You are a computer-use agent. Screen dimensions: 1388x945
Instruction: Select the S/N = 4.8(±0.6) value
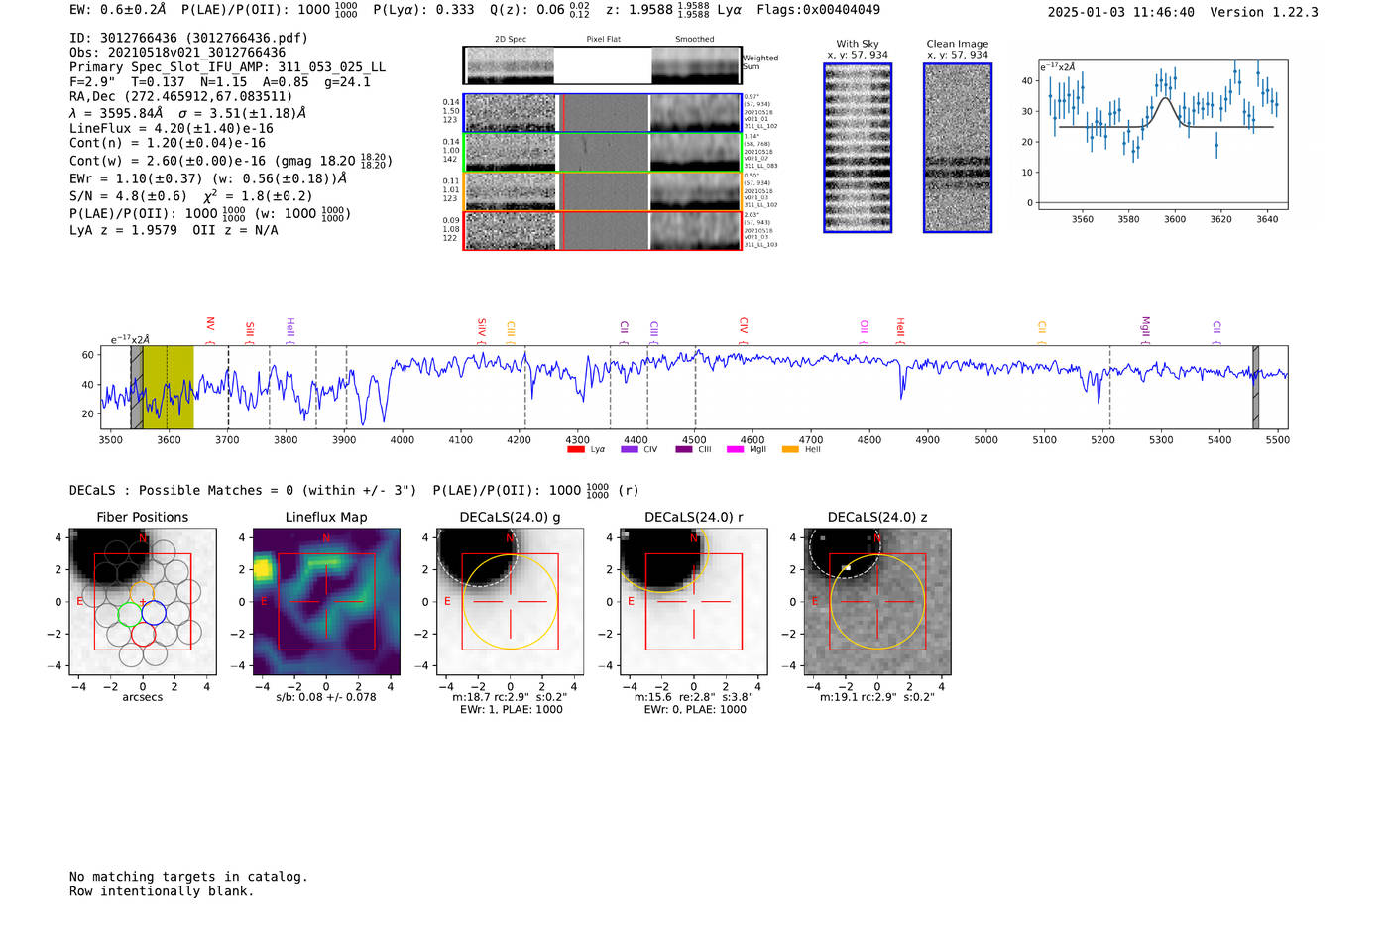(128, 196)
